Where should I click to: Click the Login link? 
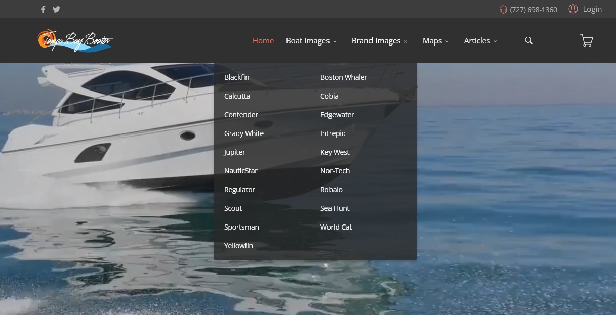[592, 9]
